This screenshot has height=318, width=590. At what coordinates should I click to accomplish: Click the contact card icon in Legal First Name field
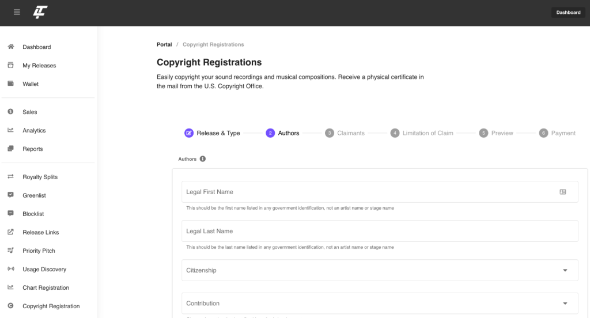click(x=562, y=192)
